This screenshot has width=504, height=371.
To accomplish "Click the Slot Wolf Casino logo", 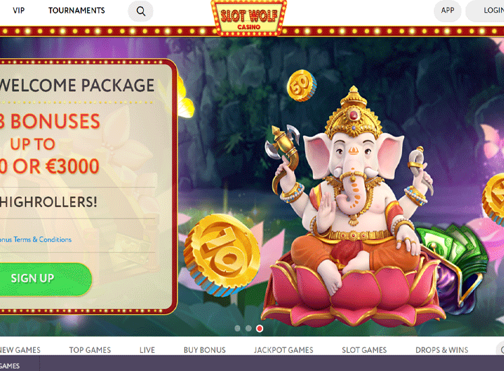I will pos(249,18).
